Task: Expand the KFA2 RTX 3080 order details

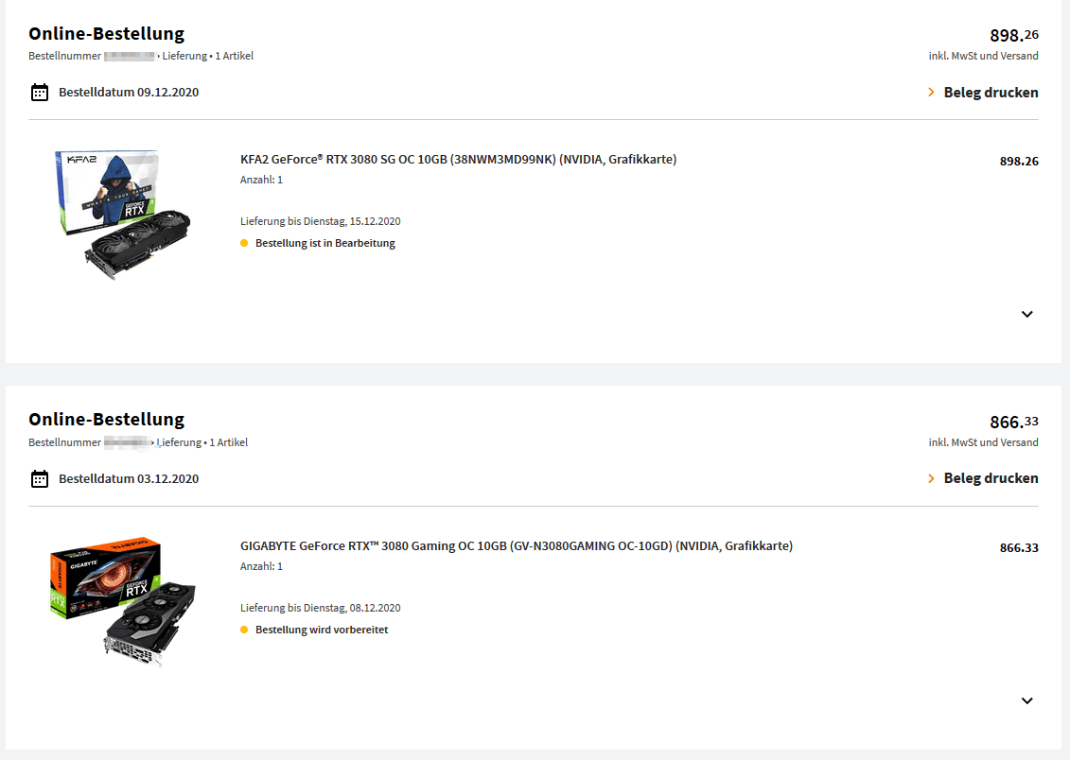Action: [1027, 315]
